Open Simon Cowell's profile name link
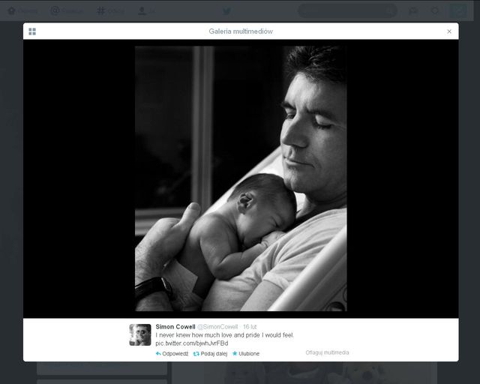The width and height of the screenshot is (480, 384). tap(175, 327)
